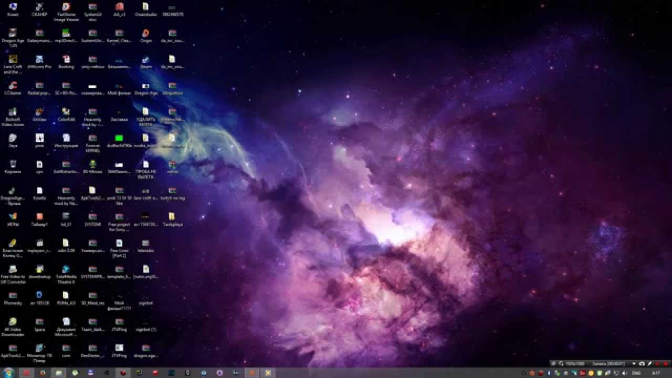Select the Boilsoft Video Joiner icon

[x=13, y=117]
